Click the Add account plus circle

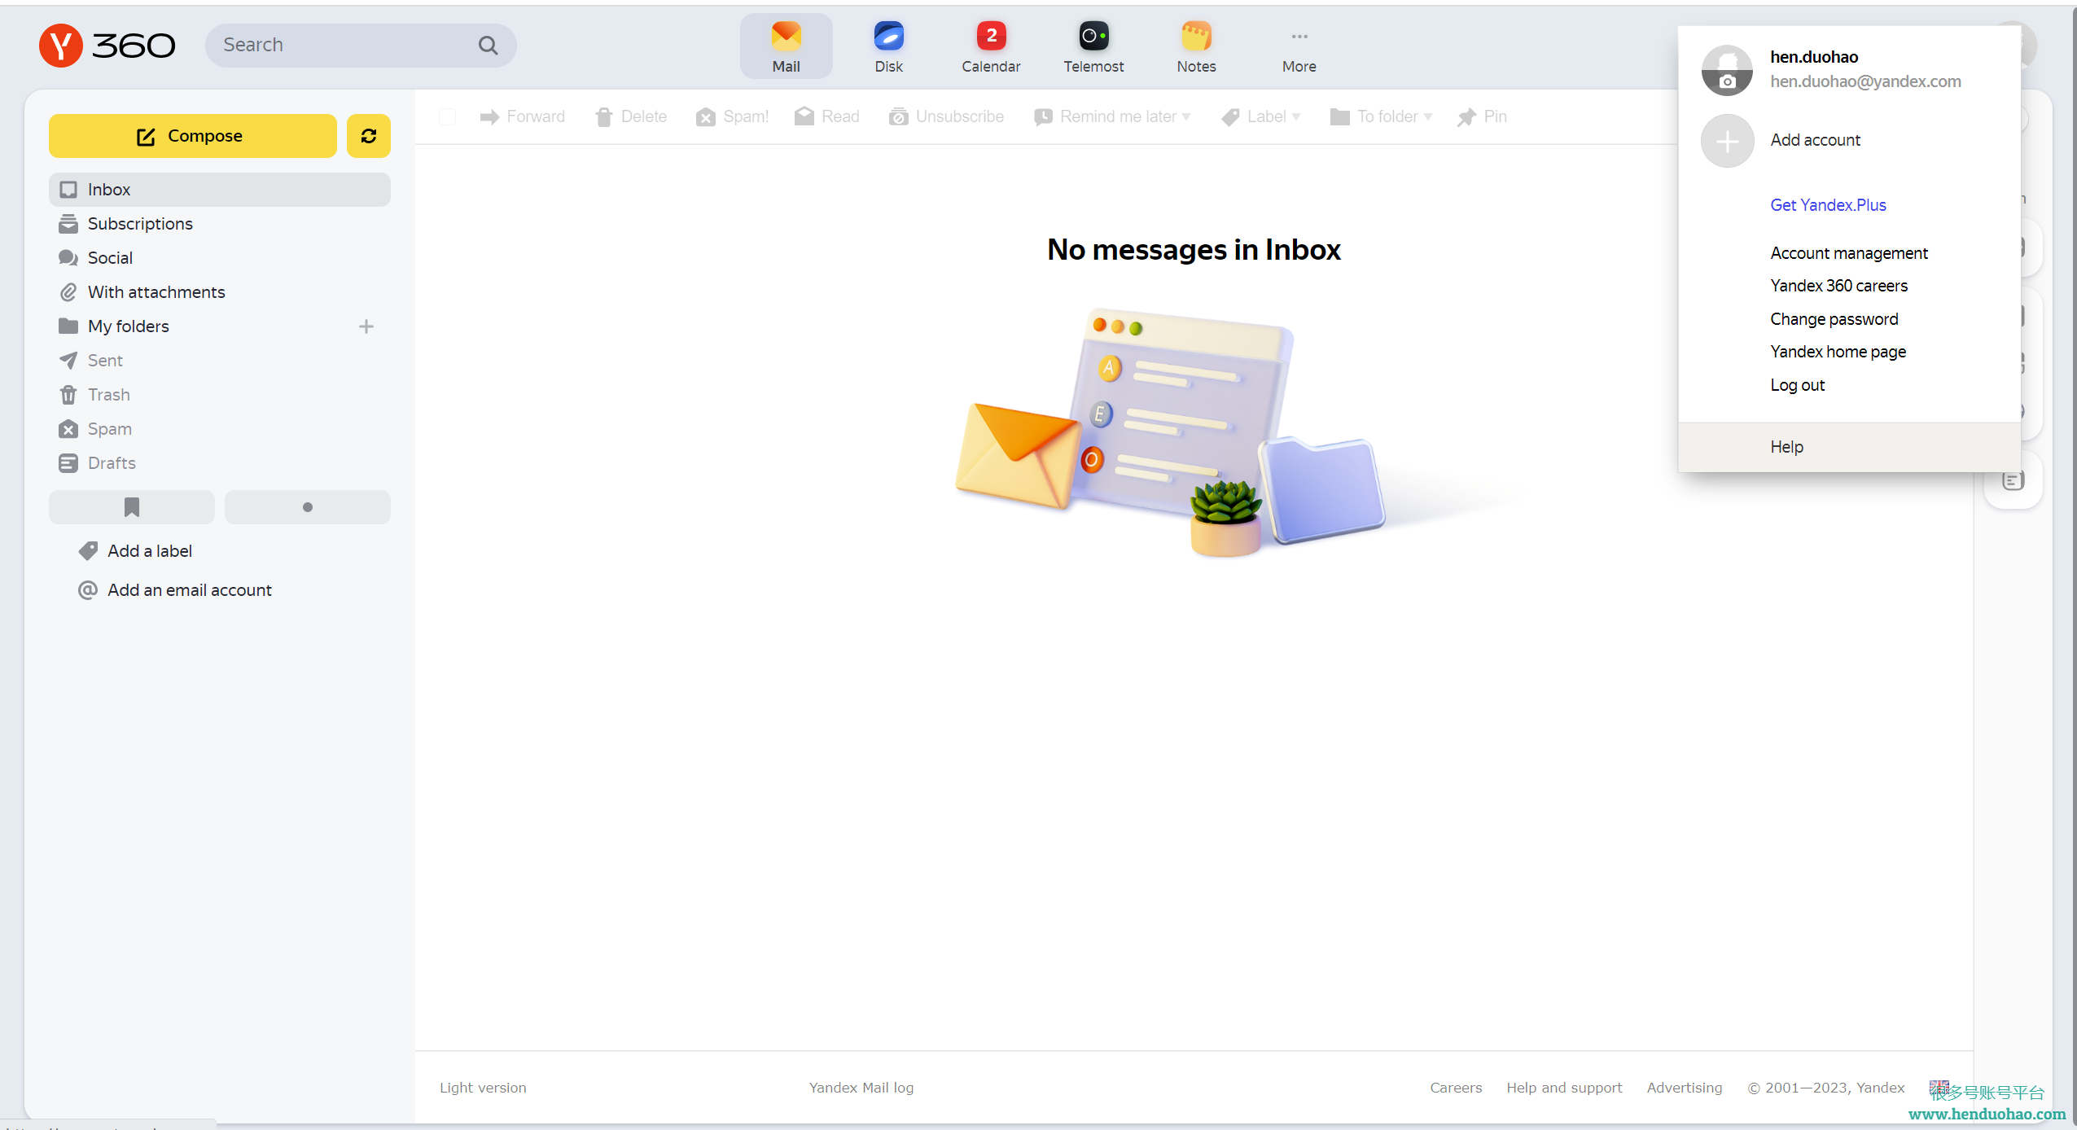coord(1727,141)
